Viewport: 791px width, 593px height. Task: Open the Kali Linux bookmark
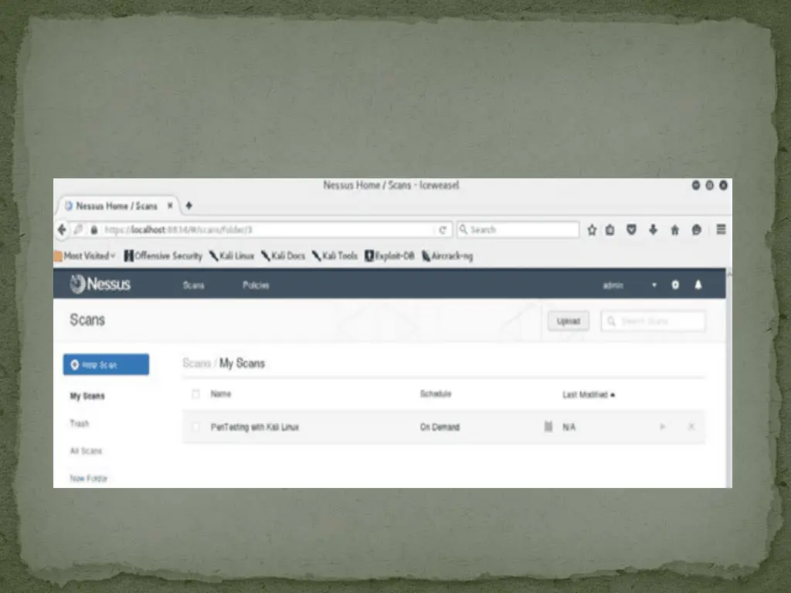(232, 256)
